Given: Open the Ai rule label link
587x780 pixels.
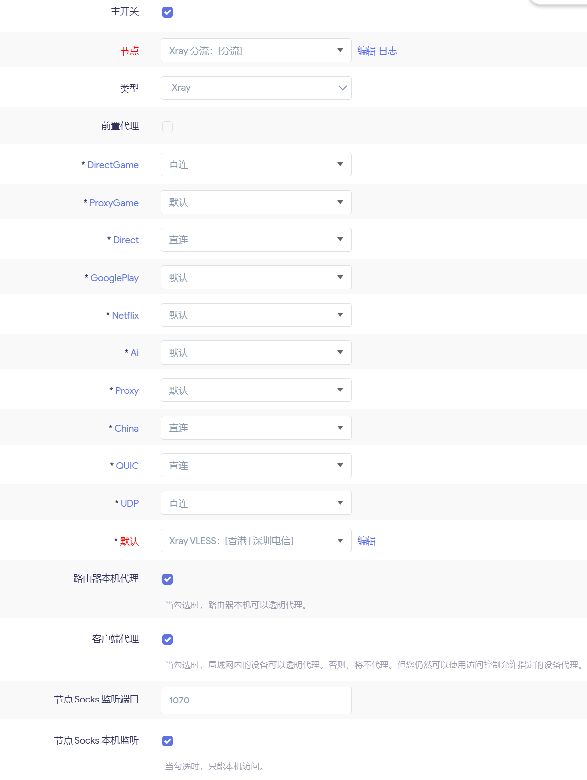Looking at the screenshot, I should coord(134,353).
